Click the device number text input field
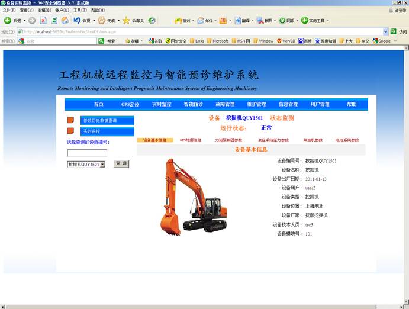 coord(86,153)
